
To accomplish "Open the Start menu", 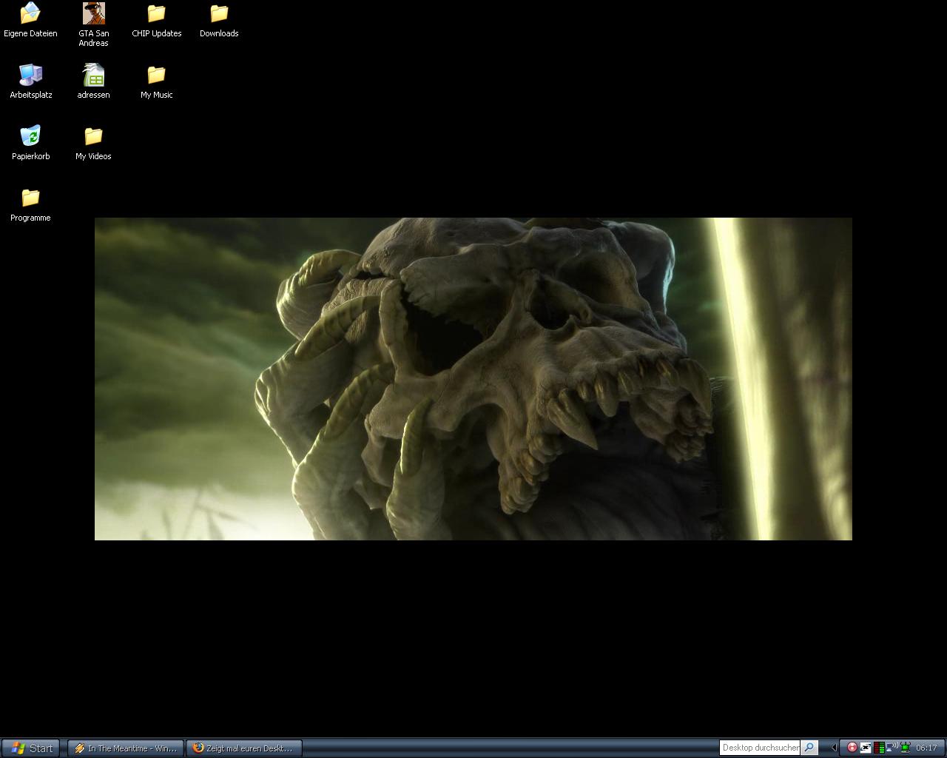I will (x=31, y=748).
